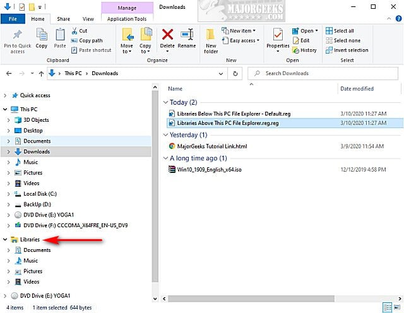Click Copy path in Clipboard group
Image resolution: width=404 pixels, height=313 pixels.
[87, 40]
